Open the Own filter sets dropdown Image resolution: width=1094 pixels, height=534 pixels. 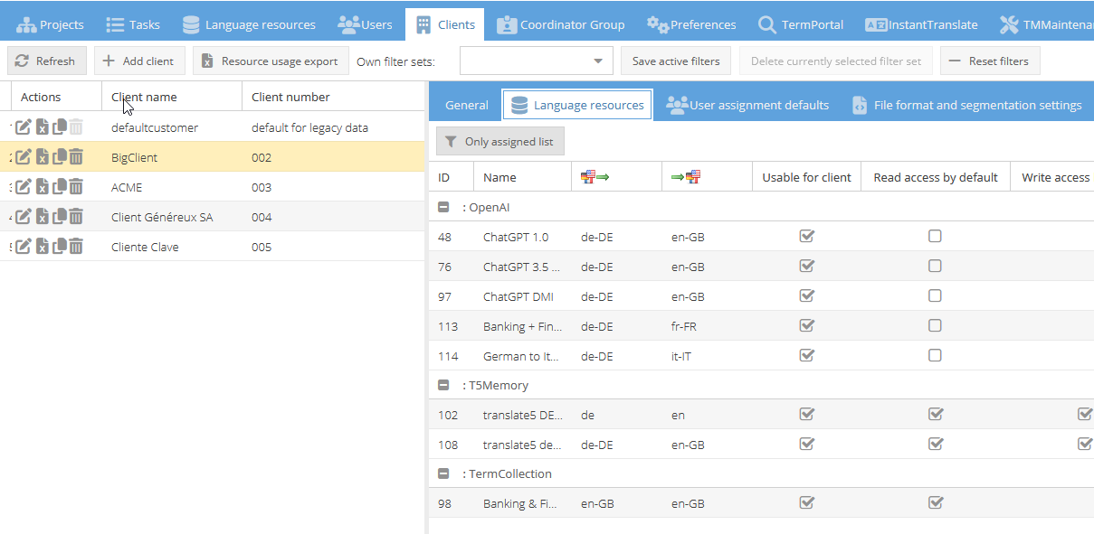597,61
